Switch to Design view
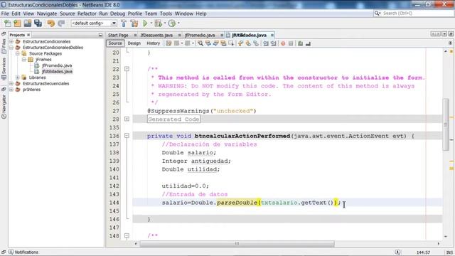 pos(134,43)
